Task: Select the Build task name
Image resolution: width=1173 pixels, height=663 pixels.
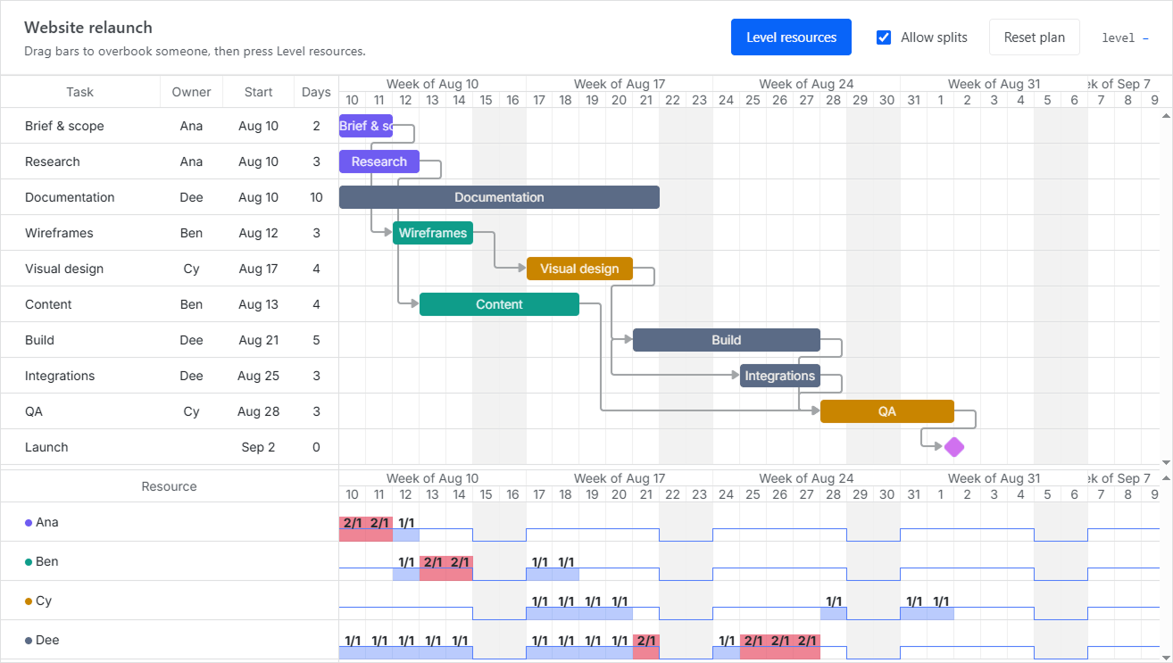Action: (x=39, y=340)
